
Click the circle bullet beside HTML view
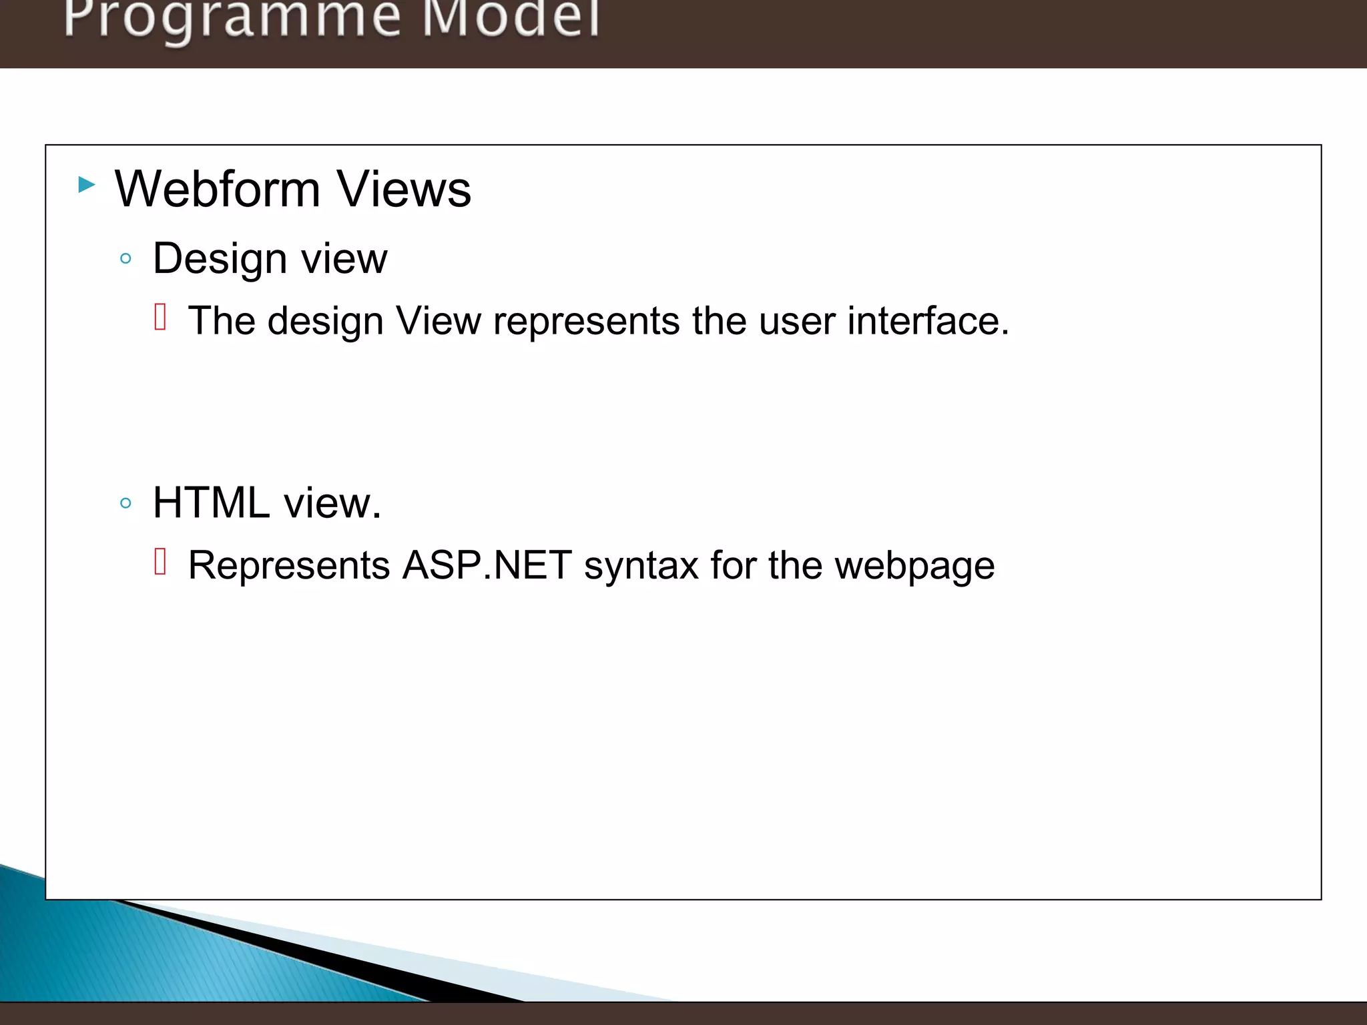tap(125, 502)
